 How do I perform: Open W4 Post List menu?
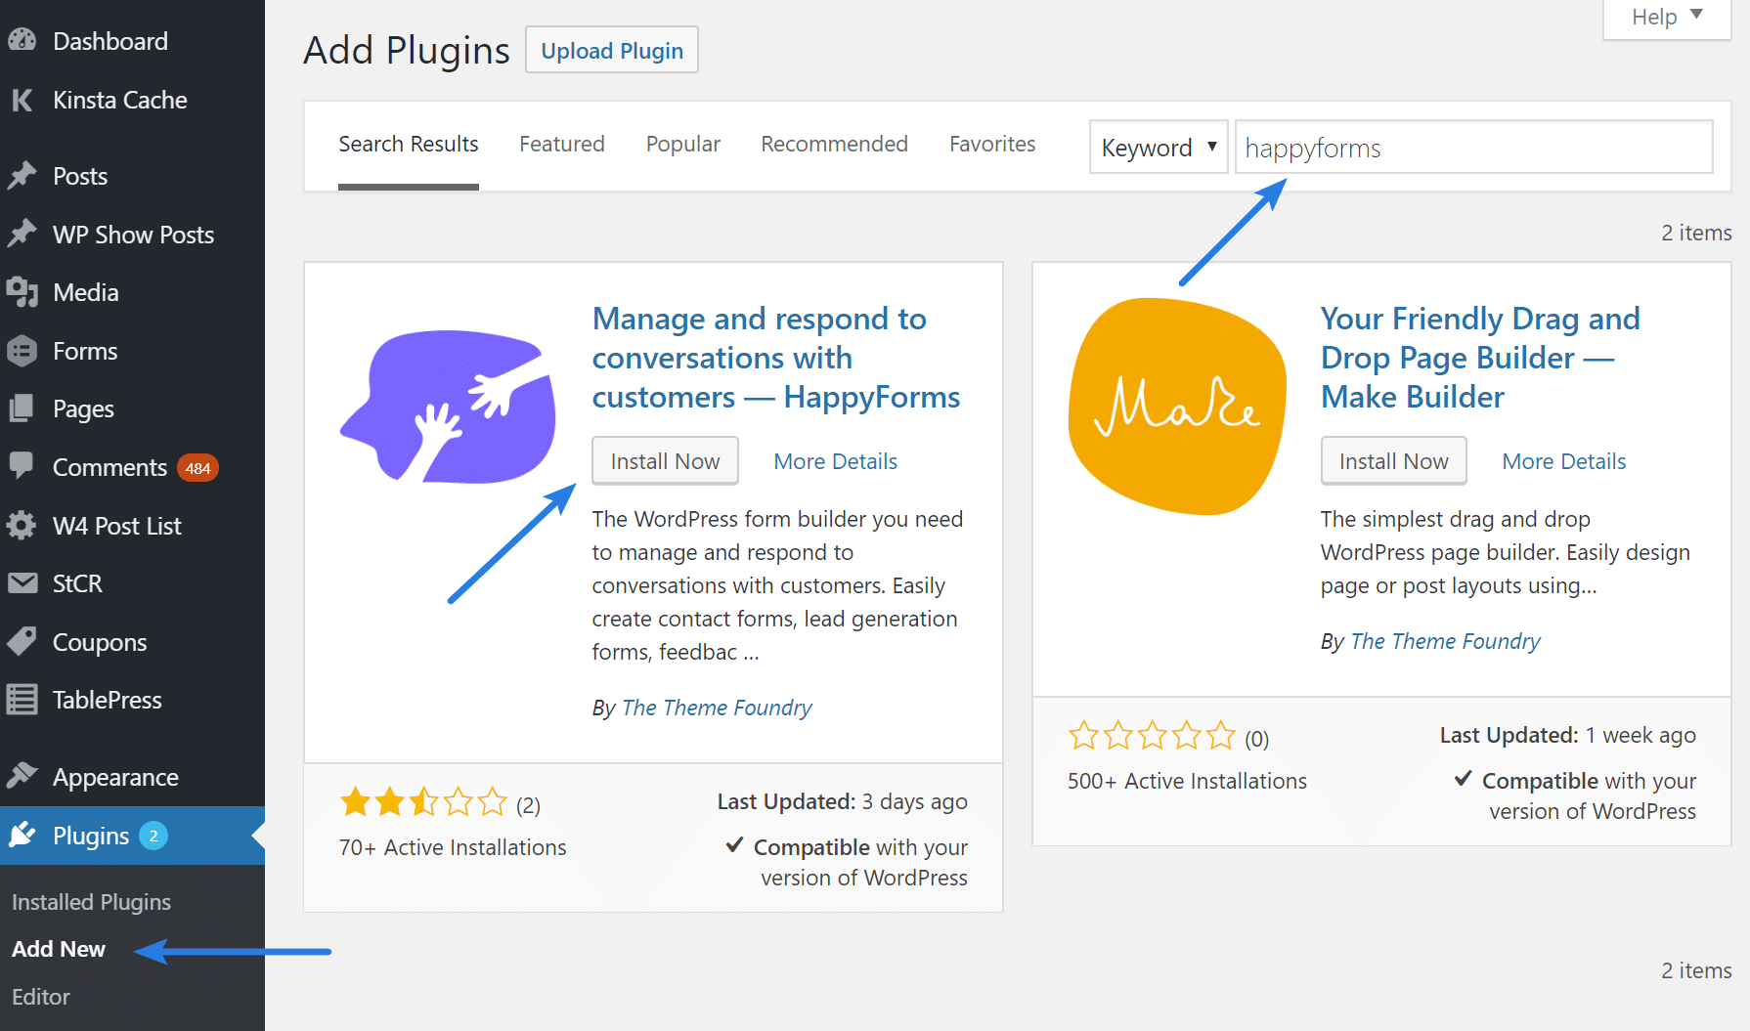[x=132, y=526]
